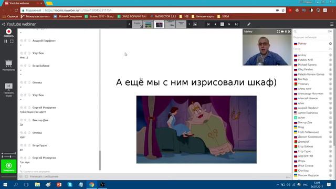Select participant Илья Сунков in the list

[306, 166]
